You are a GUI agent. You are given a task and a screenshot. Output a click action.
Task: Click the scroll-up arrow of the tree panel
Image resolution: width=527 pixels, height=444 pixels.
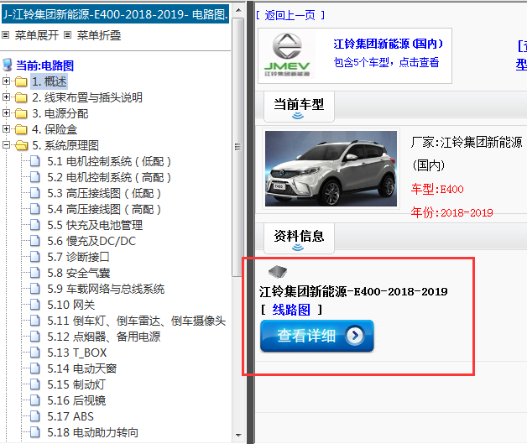[x=238, y=10]
